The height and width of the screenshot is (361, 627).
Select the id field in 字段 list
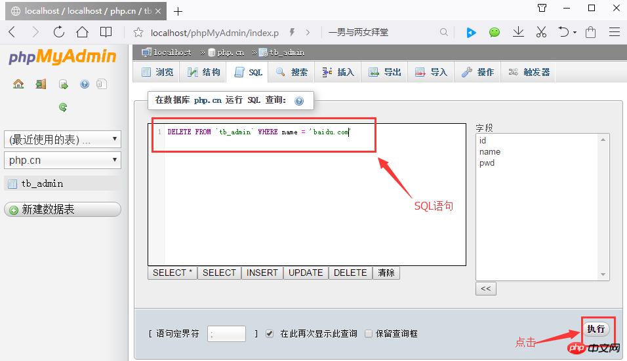(483, 141)
